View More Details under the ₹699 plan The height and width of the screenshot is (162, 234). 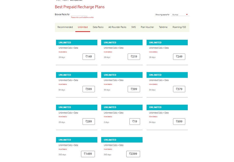[153, 117]
